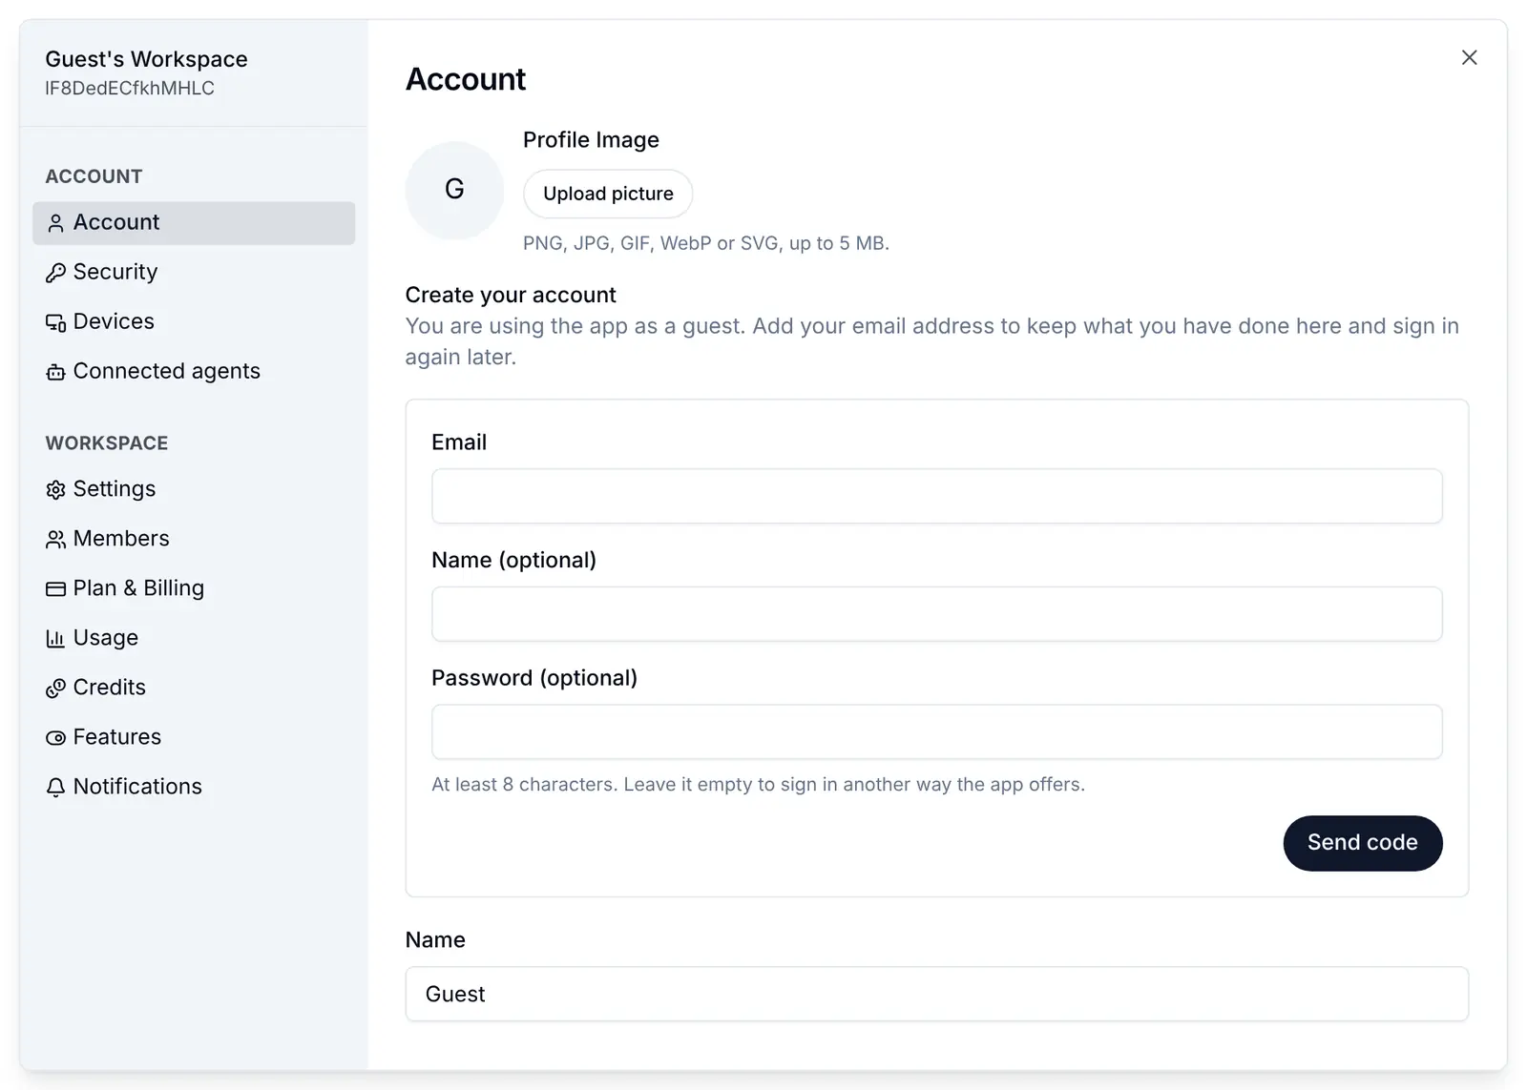The width and height of the screenshot is (1527, 1090).
Task: Open the Plan & Billing label
Action: tap(138, 588)
